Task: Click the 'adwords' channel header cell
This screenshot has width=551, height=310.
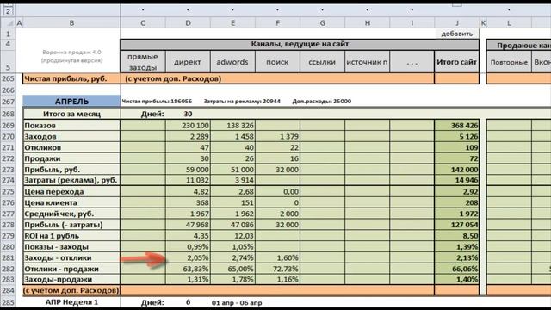Action: coord(232,62)
